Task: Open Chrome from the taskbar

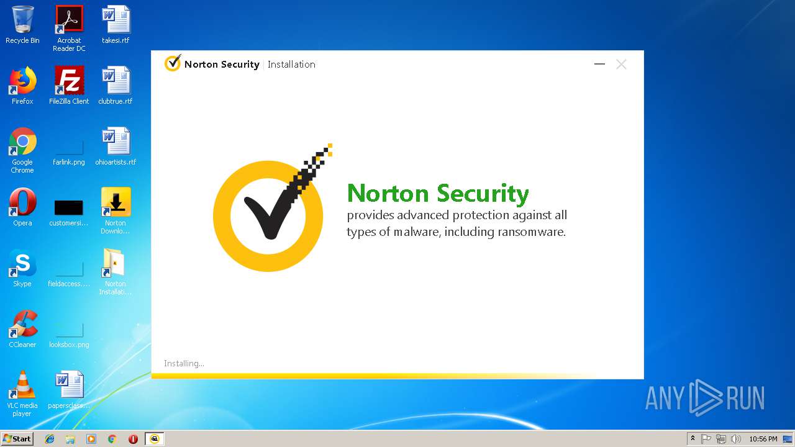Action: tap(112, 439)
